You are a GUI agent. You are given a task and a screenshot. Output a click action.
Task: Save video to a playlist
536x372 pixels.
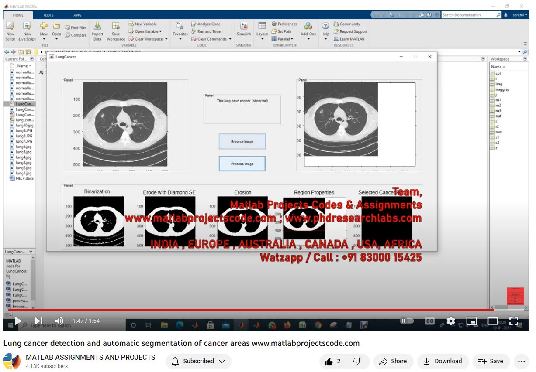tap(491, 361)
